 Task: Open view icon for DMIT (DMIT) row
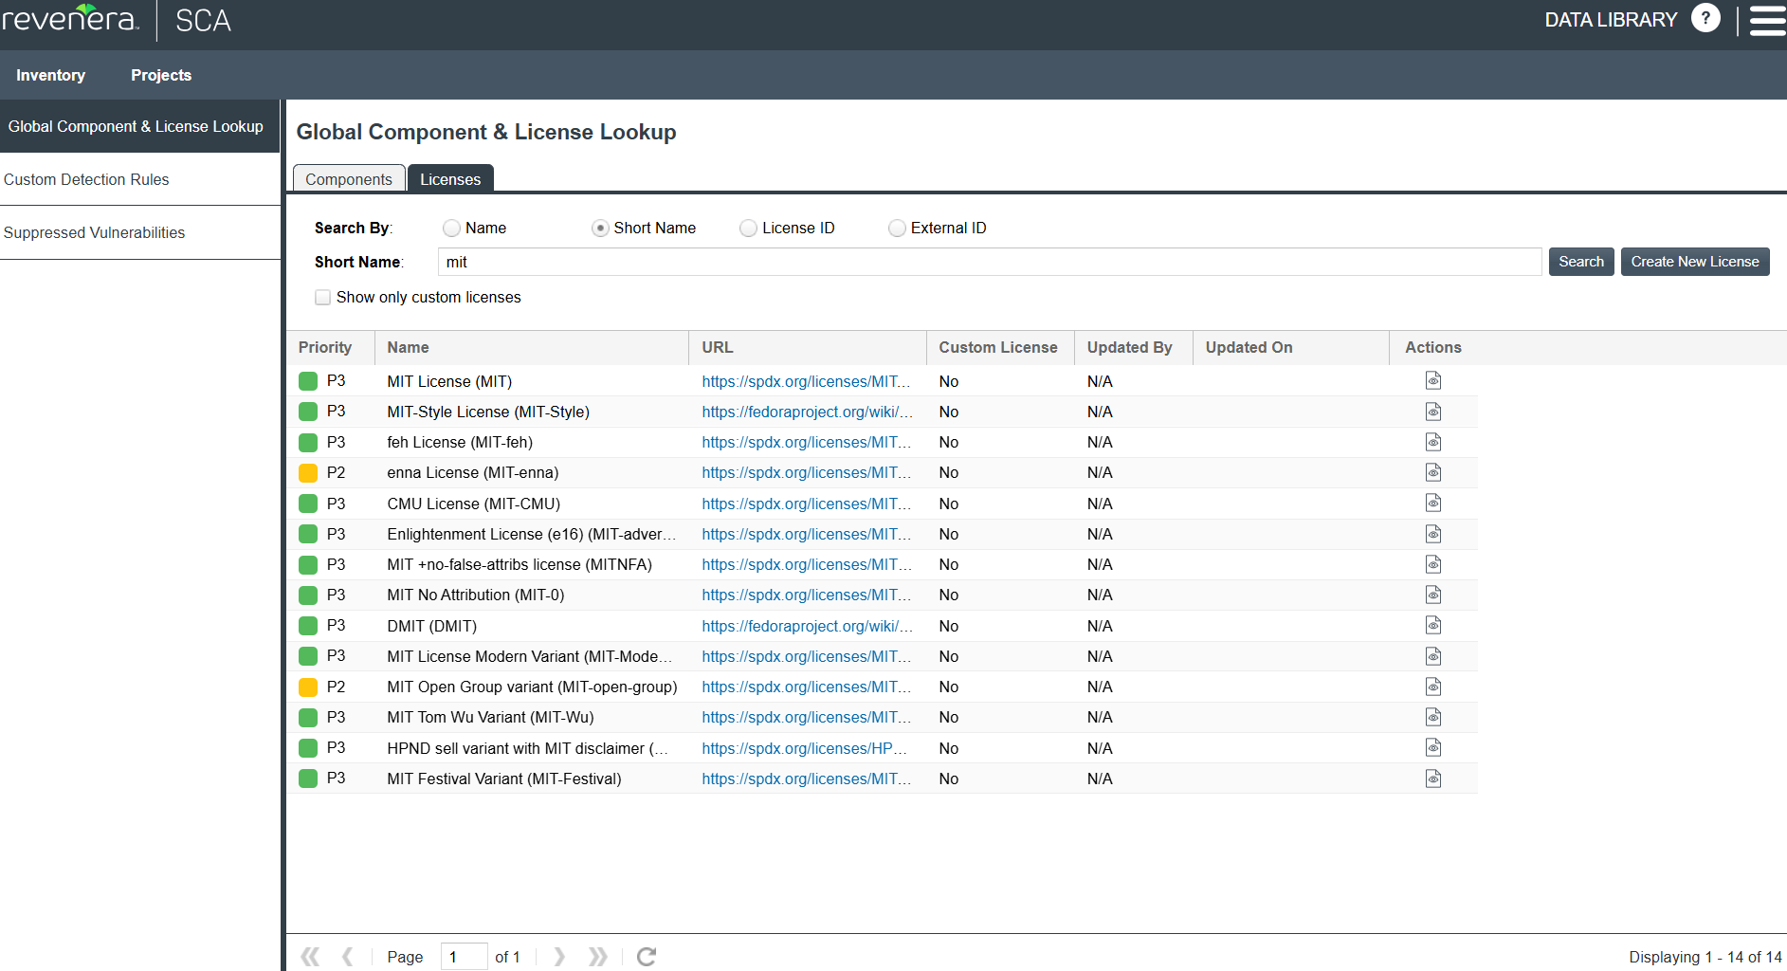point(1432,626)
